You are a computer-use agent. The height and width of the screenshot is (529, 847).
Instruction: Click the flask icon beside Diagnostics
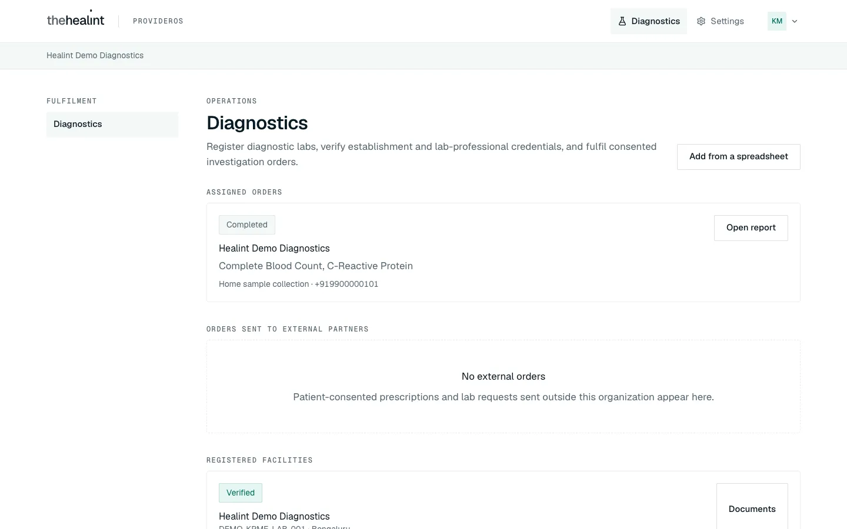622,21
